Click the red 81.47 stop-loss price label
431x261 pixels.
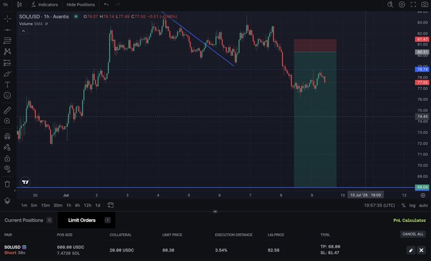point(422,39)
